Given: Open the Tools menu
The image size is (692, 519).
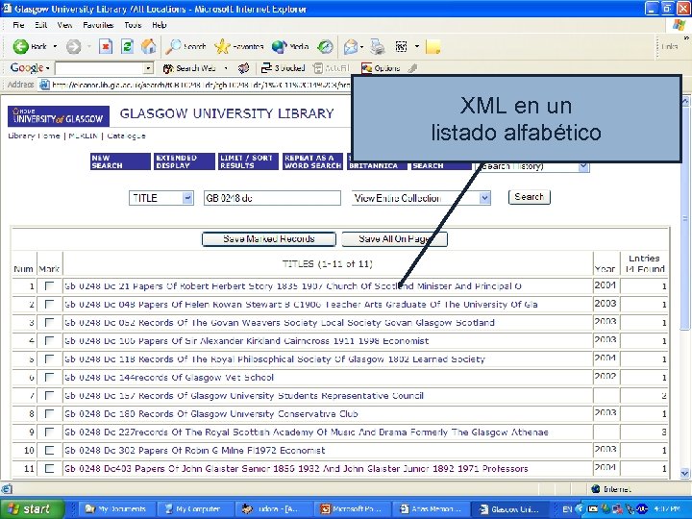Looking at the screenshot, I should point(133,25).
